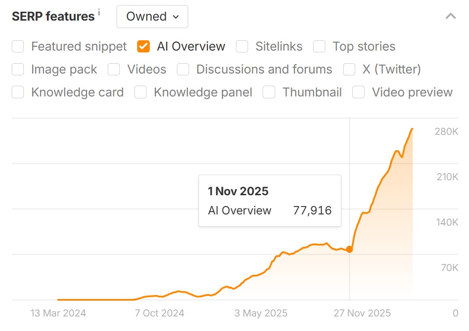Open the Owned dropdown

(x=152, y=16)
